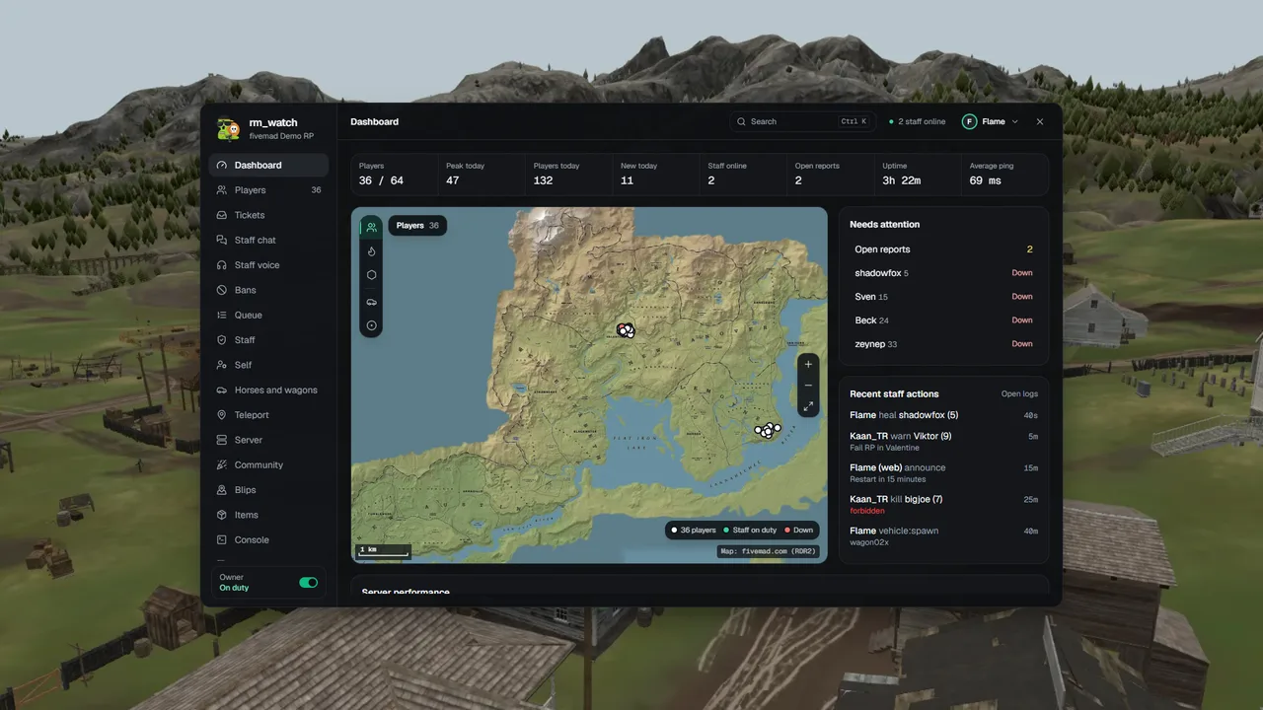Open Server section in sidebar
The height and width of the screenshot is (710, 1263).
coord(269,440)
